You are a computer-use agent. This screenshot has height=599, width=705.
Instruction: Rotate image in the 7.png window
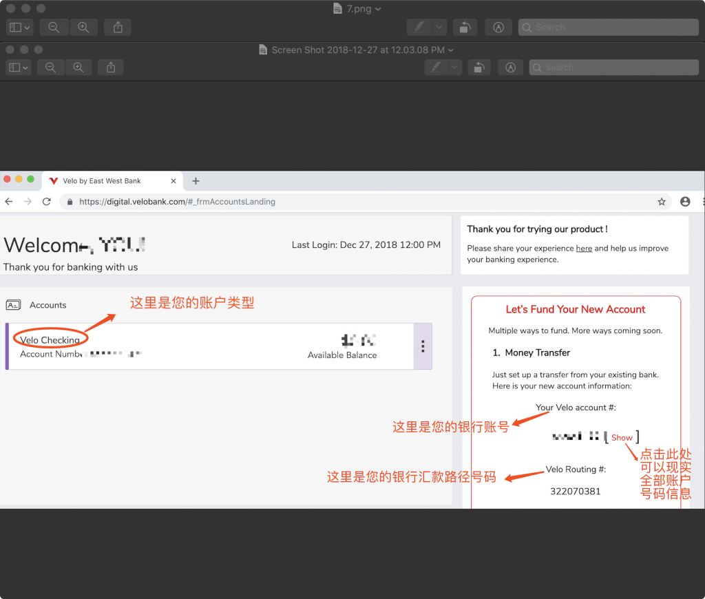465,28
